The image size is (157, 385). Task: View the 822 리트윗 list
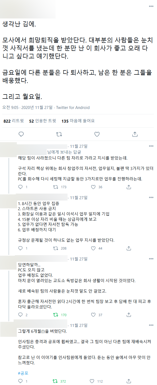13,121
